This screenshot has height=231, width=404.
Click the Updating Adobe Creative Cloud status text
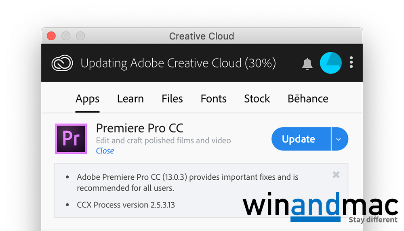[178, 63]
